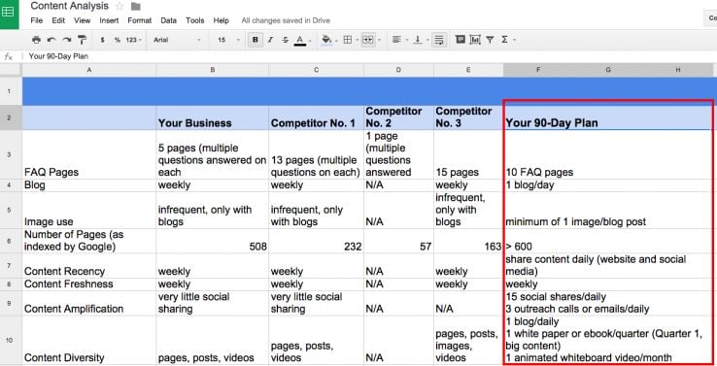717x366 pixels.
Task: Open the font size 15 dropdown
Action: coord(228,40)
